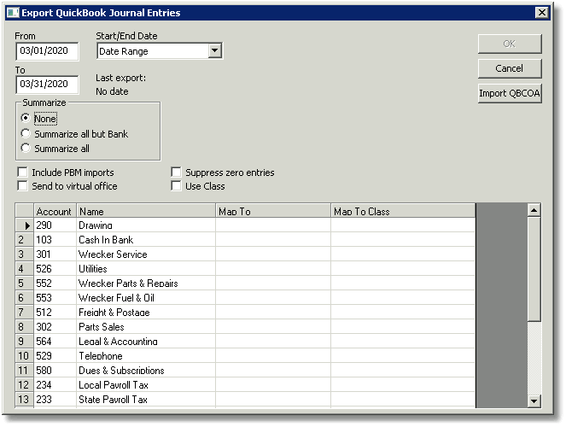Screen dimensions: 566x427
Task: Click account number 529 cell
Action: point(55,355)
